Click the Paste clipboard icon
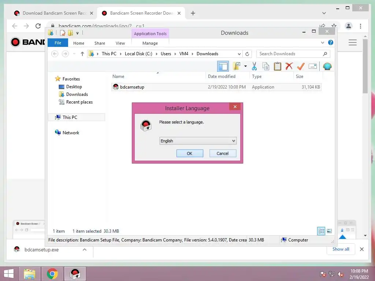 click(x=278, y=66)
